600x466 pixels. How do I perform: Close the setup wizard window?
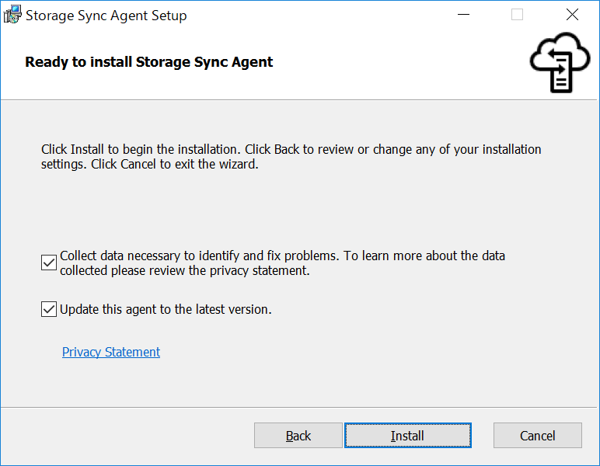pos(572,15)
